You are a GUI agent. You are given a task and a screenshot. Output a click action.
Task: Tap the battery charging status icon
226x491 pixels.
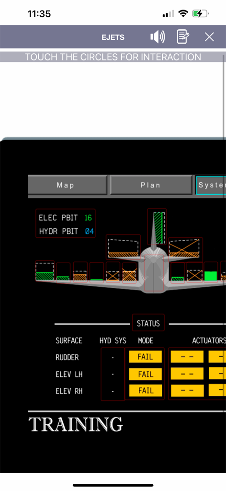(x=200, y=13)
